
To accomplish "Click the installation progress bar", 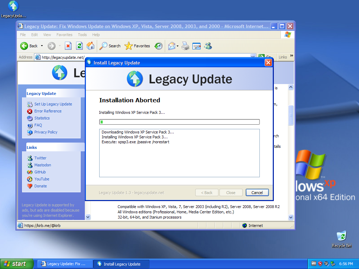I will [179, 122].
